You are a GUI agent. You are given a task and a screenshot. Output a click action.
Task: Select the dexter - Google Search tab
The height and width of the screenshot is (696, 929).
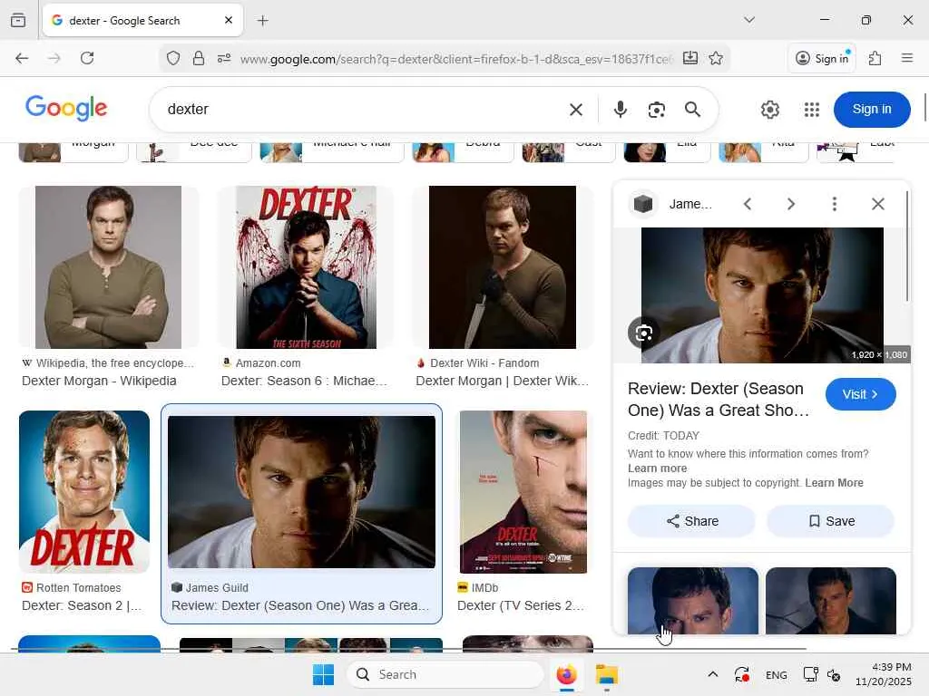142,20
